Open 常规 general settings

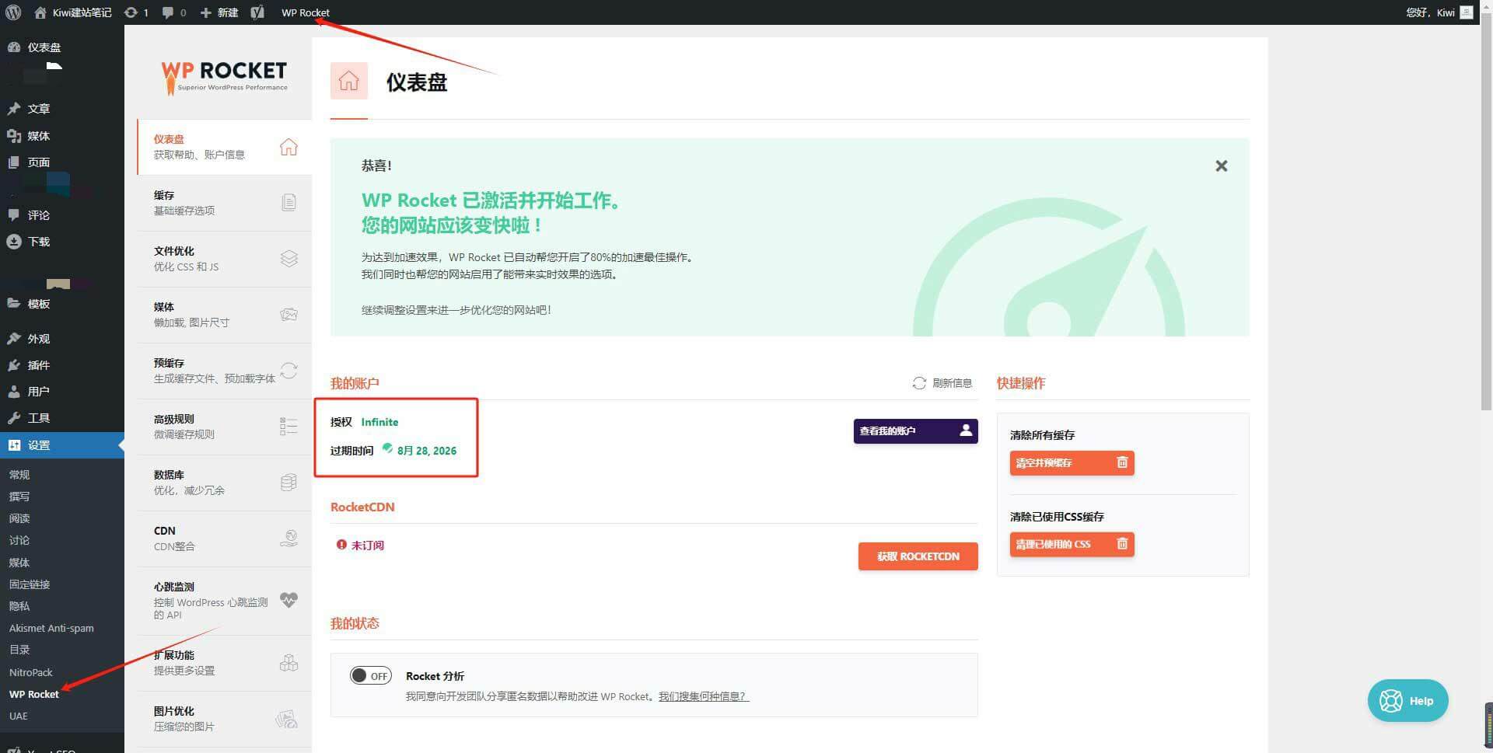[19, 474]
